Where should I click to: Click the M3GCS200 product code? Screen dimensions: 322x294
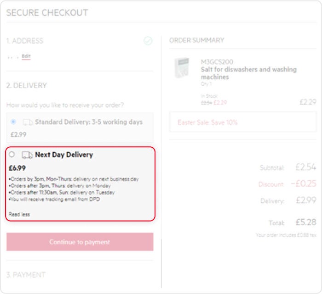click(x=217, y=62)
